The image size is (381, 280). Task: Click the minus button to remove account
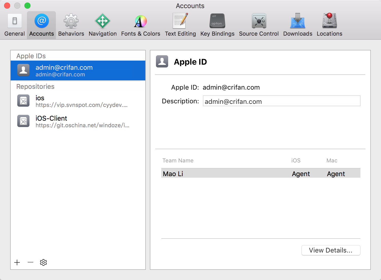click(30, 262)
